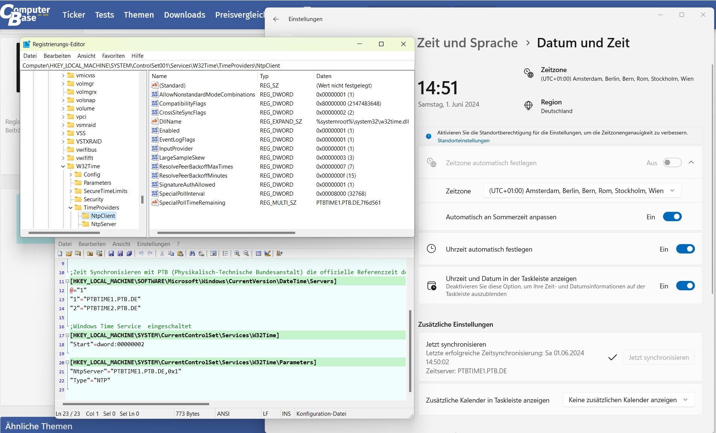Toggle 'Zeitzone automatisch festlegen' switch
This screenshot has width=716, height=433.
[672, 163]
